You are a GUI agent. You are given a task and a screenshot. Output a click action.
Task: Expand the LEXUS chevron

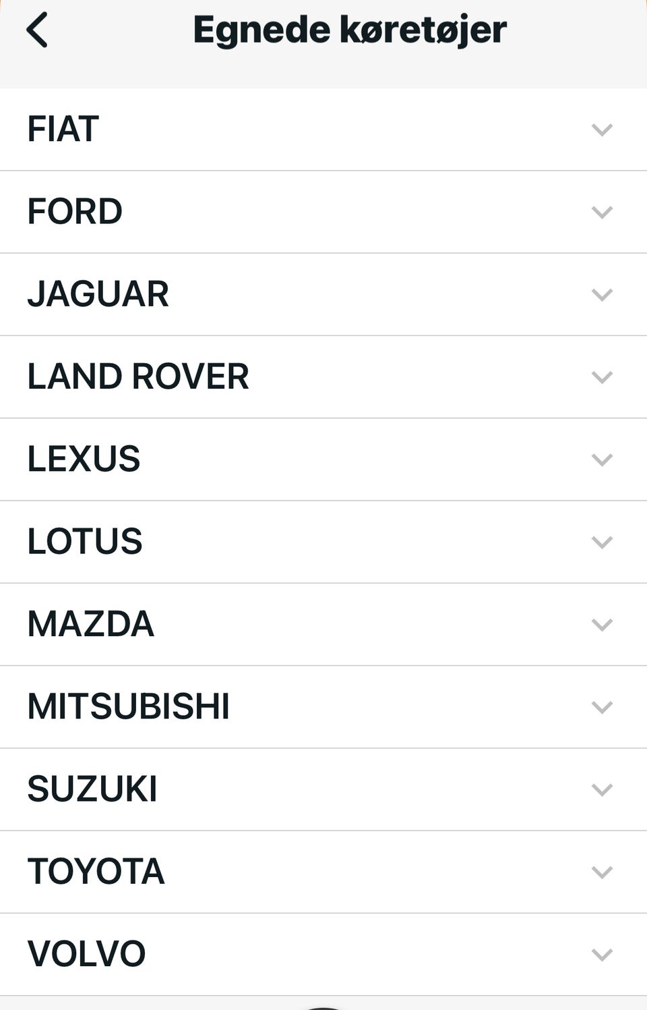coord(602,459)
